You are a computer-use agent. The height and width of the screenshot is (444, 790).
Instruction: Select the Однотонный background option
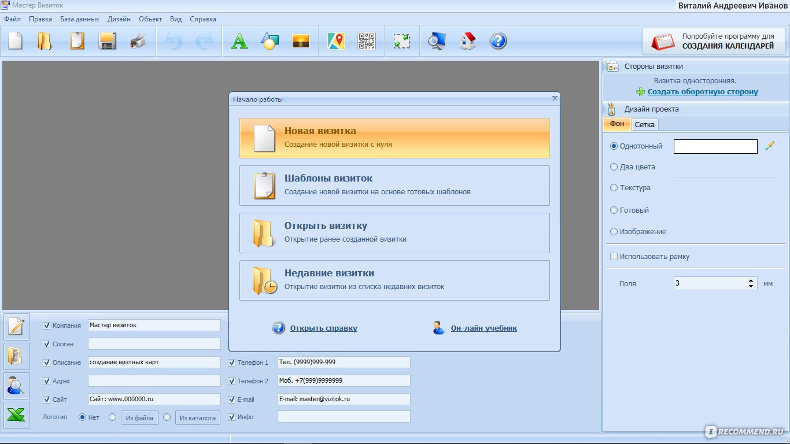pos(614,146)
